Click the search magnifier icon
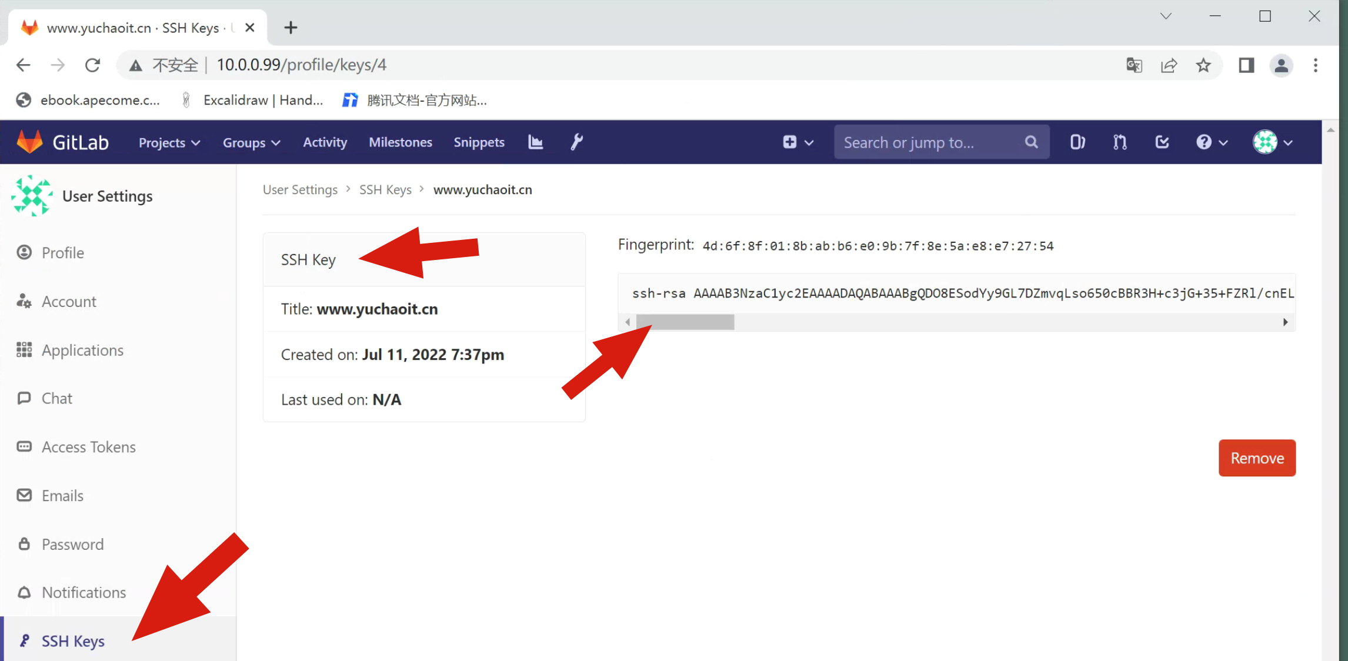1348x661 pixels. [1031, 142]
